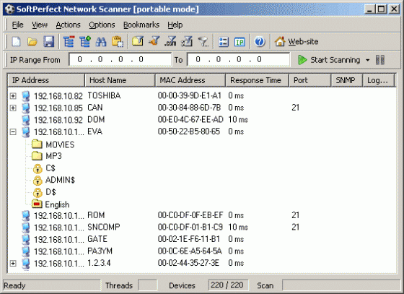Sort by MAC Address column header
The height and width of the screenshot is (294, 404).
190,80
